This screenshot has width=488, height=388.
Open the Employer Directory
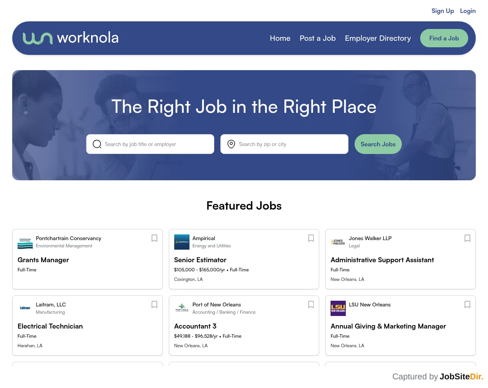pos(378,38)
